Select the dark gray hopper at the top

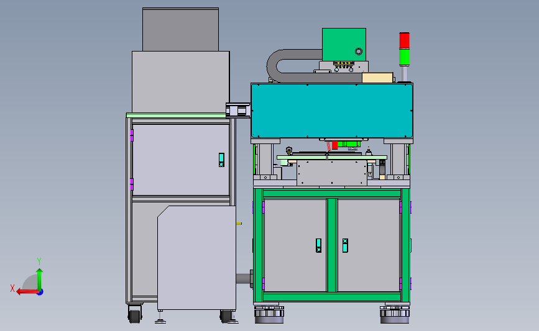[180, 30]
